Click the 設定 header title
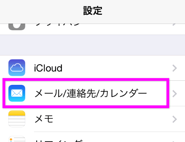This screenshot has height=142, width=185. (x=93, y=11)
